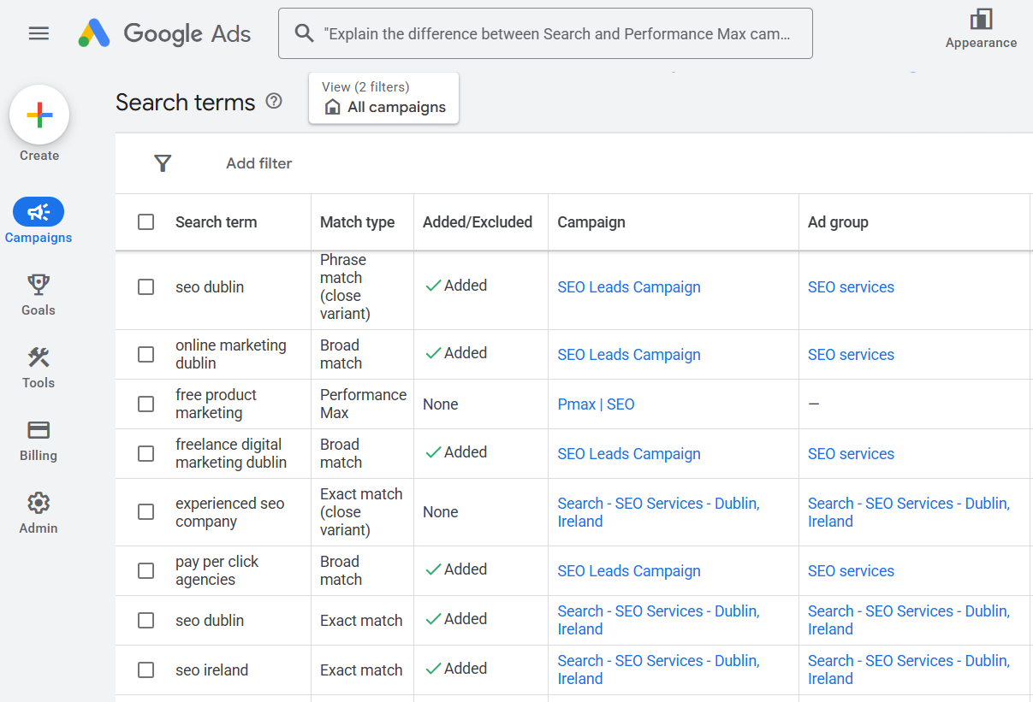Open the All campaigns view selector
The height and width of the screenshot is (702, 1033).
tap(383, 97)
